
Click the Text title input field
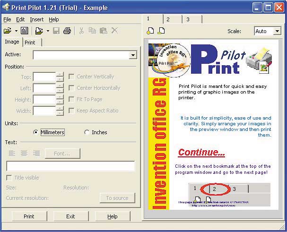pyautogui.click(x=70, y=166)
